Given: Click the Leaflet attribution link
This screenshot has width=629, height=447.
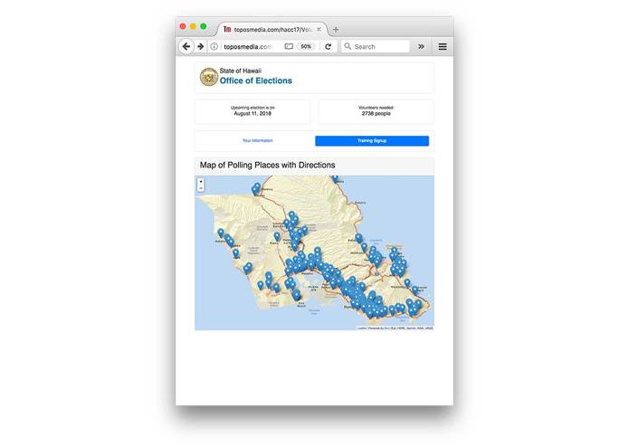Looking at the screenshot, I should pos(361,328).
